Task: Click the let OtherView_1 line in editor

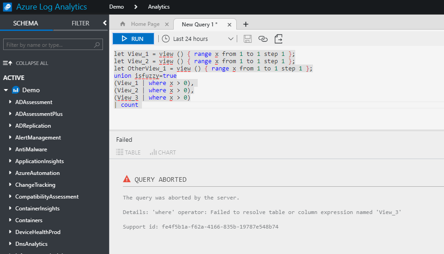Action: (213, 69)
